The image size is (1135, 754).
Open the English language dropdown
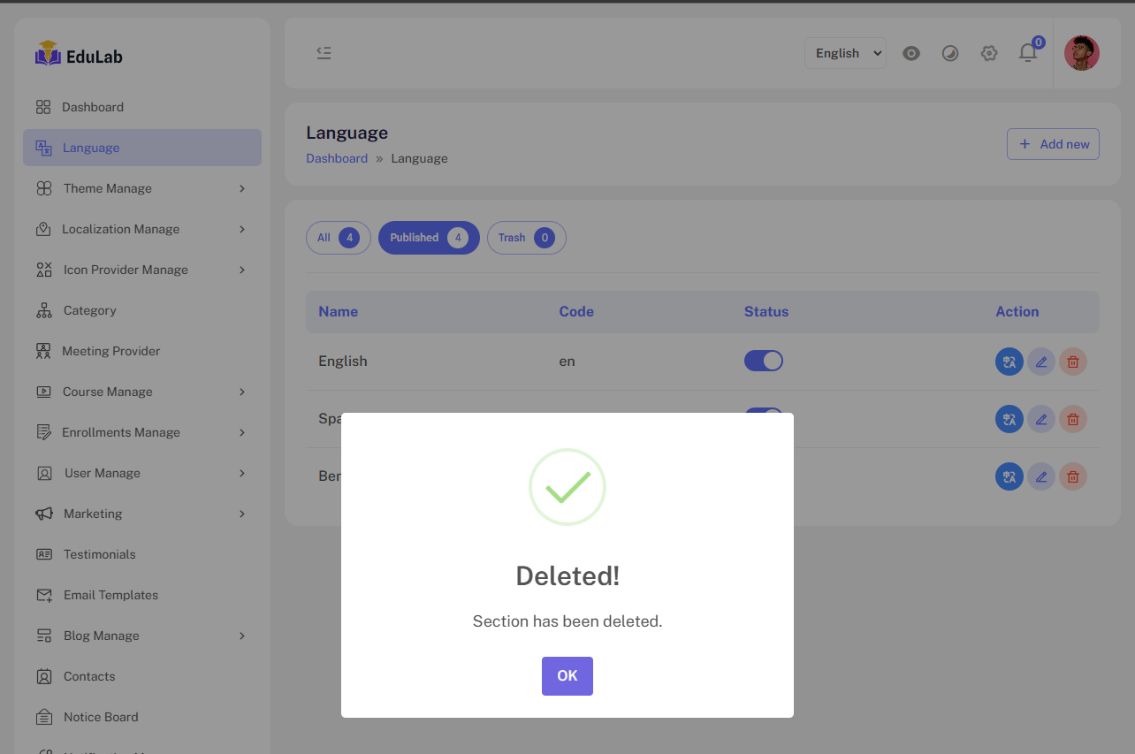(845, 53)
